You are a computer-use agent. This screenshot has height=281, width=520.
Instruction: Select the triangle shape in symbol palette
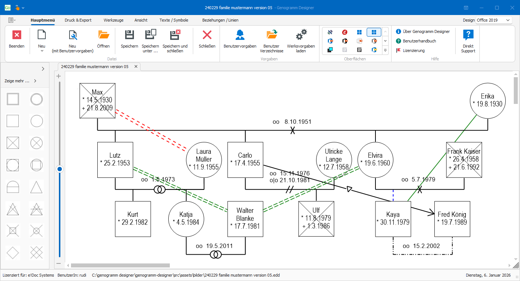point(36,187)
